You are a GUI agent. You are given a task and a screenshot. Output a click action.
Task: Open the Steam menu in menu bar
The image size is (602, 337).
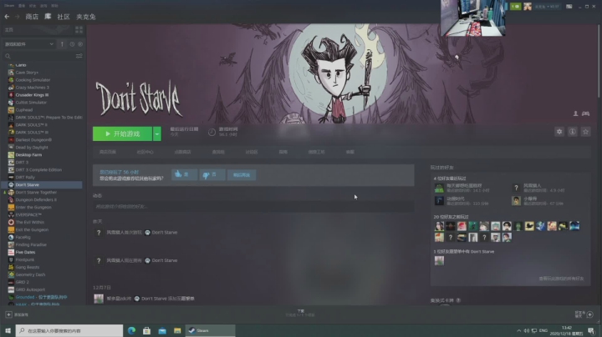[9, 6]
